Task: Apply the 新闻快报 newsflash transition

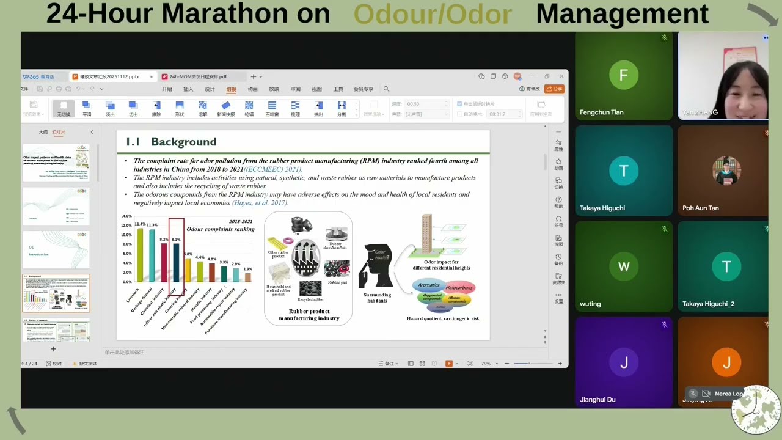Action: [226, 109]
